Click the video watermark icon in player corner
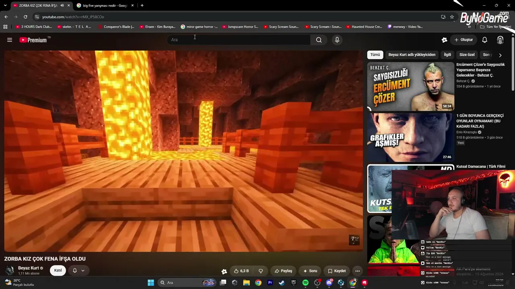 click(x=354, y=240)
